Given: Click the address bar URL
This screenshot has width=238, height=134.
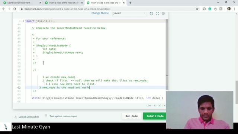Looking at the screenshot, I should (x=67, y=9).
